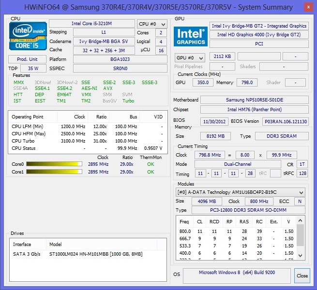Image resolution: width=317 pixels, height=290 pixels.
Task: Click the AES-NI feature label
Action: point(89,88)
